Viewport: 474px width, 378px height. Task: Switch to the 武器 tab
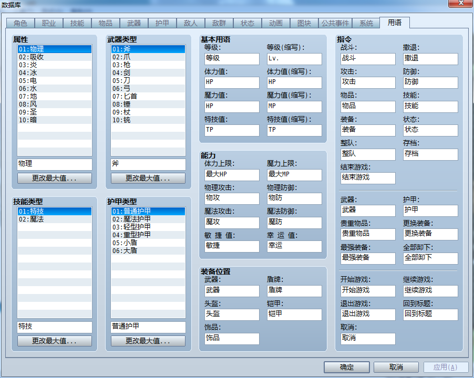click(134, 23)
